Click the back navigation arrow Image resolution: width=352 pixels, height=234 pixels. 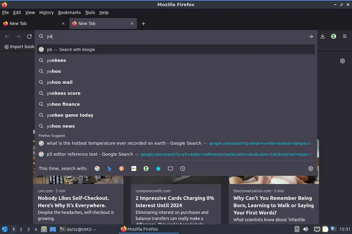click(x=7, y=37)
